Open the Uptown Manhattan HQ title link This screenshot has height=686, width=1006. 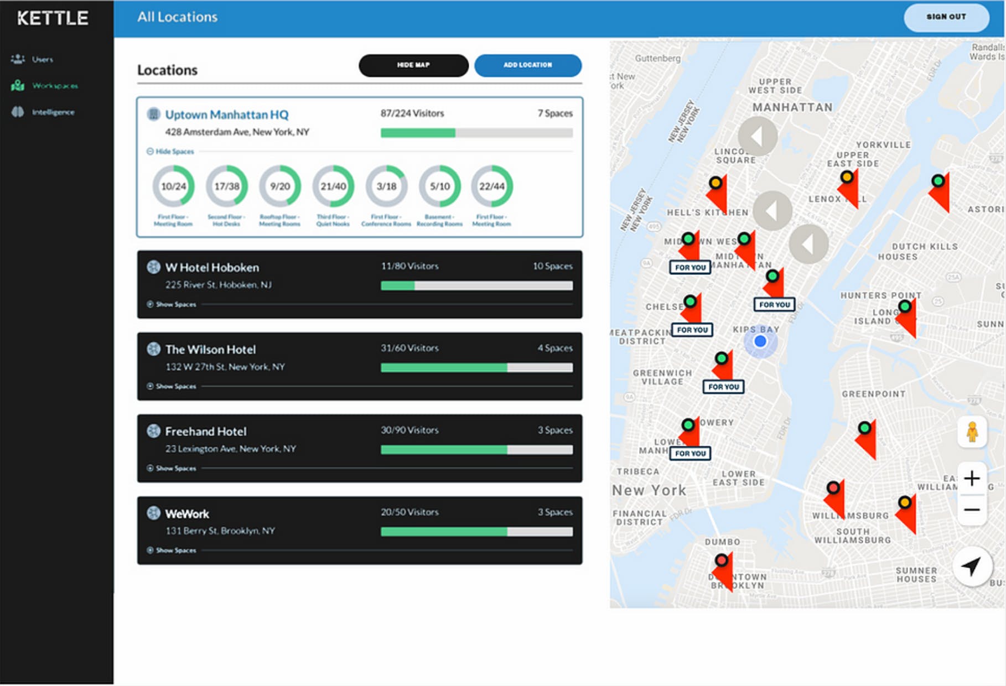coord(227,115)
